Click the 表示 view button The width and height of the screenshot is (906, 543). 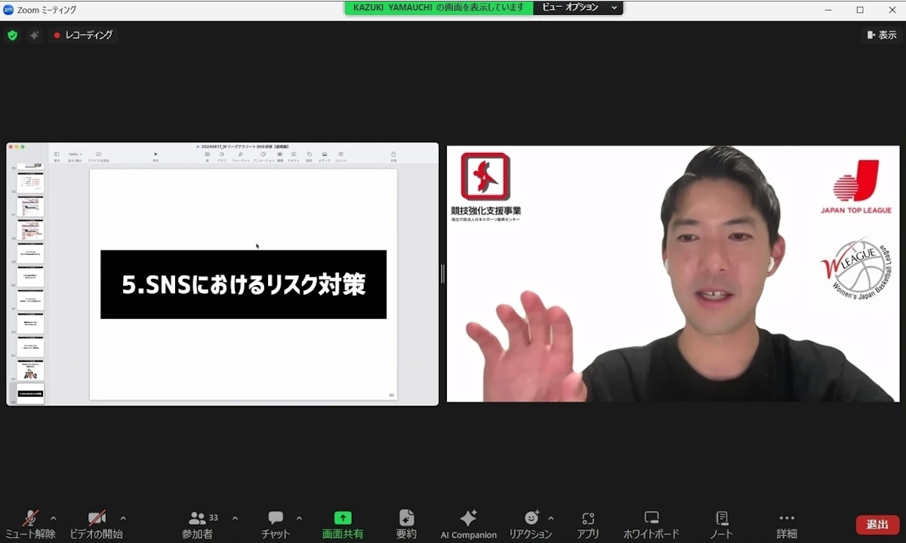click(x=881, y=35)
